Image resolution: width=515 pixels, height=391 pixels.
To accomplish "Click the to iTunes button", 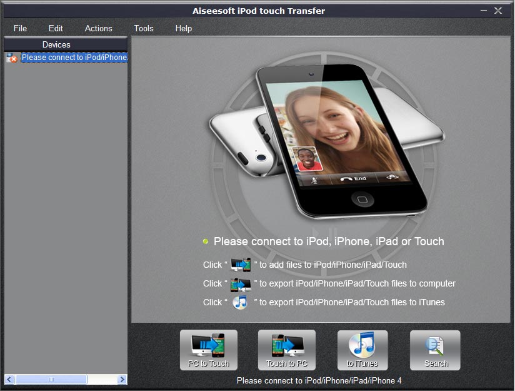I will [x=362, y=350].
